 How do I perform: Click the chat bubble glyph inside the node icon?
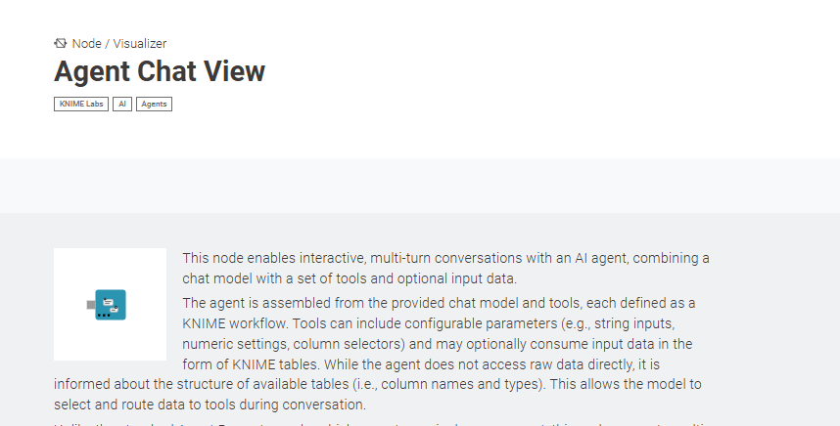(111, 303)
